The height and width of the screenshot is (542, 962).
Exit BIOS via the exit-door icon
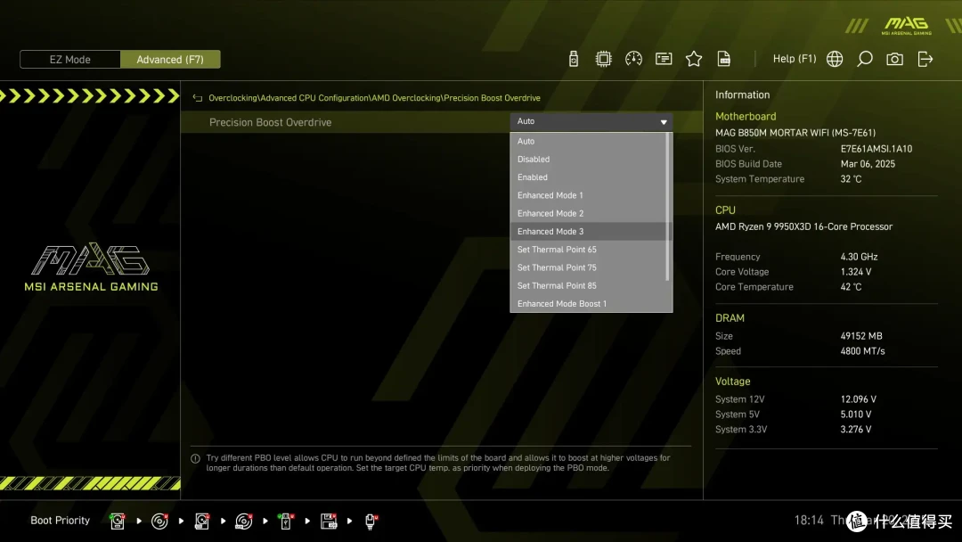925,59
